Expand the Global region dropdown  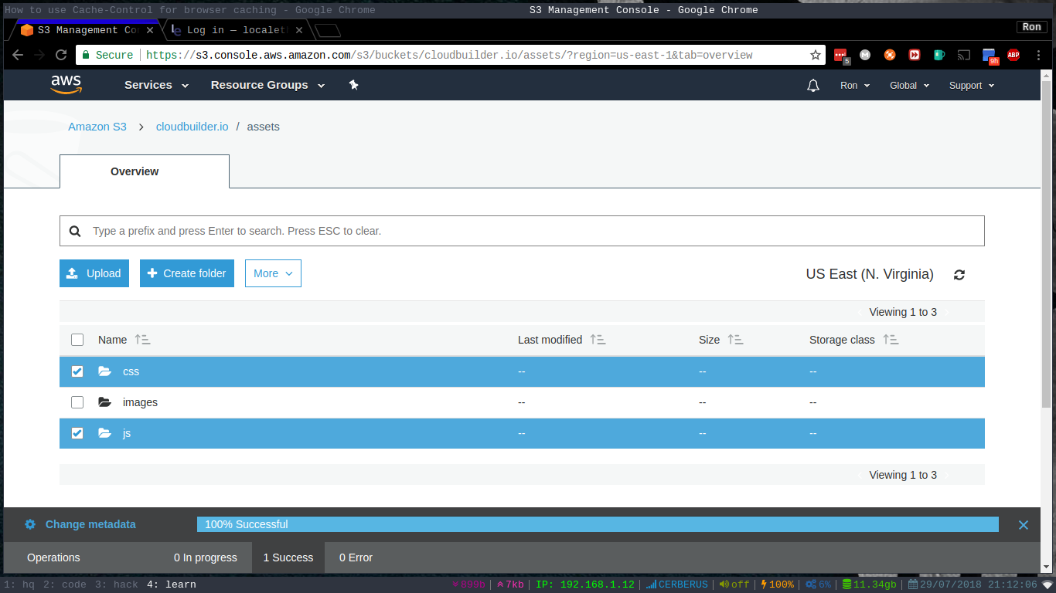click(x=909, y=86)
